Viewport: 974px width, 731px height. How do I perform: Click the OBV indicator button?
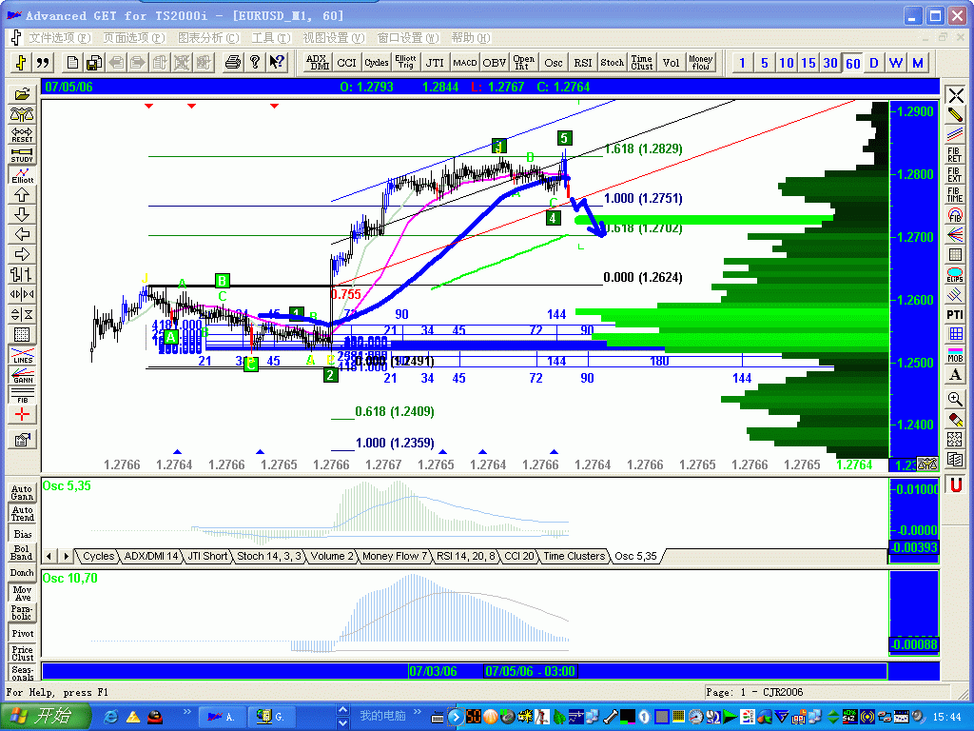coord(495,62)
